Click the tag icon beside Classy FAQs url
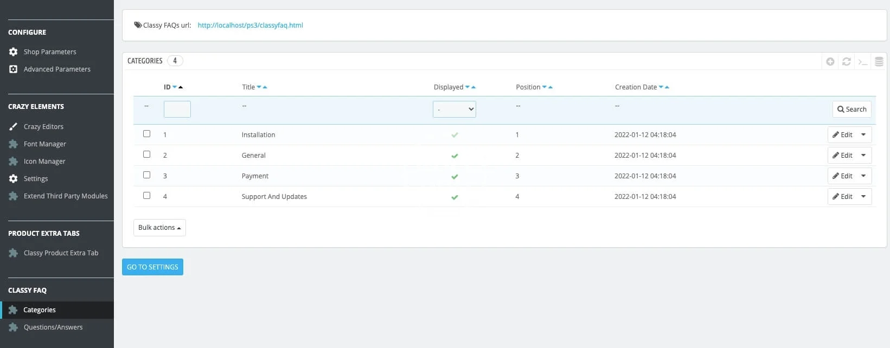890x348 pixels. tap(138, 25)
